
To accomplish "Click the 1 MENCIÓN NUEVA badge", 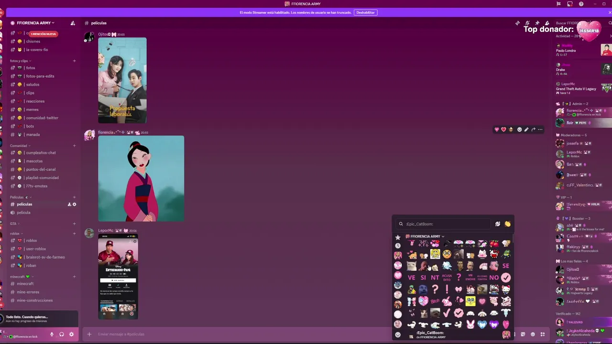I will 44,34.
